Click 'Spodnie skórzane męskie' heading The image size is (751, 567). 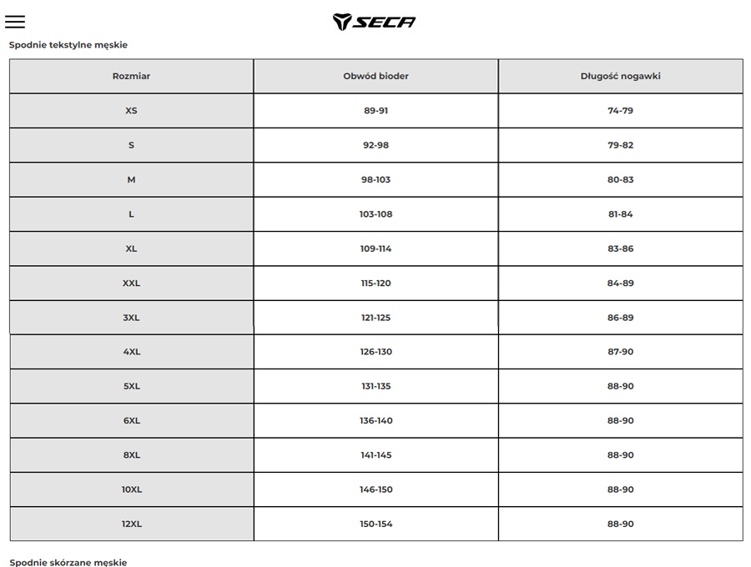click(68, 563)
